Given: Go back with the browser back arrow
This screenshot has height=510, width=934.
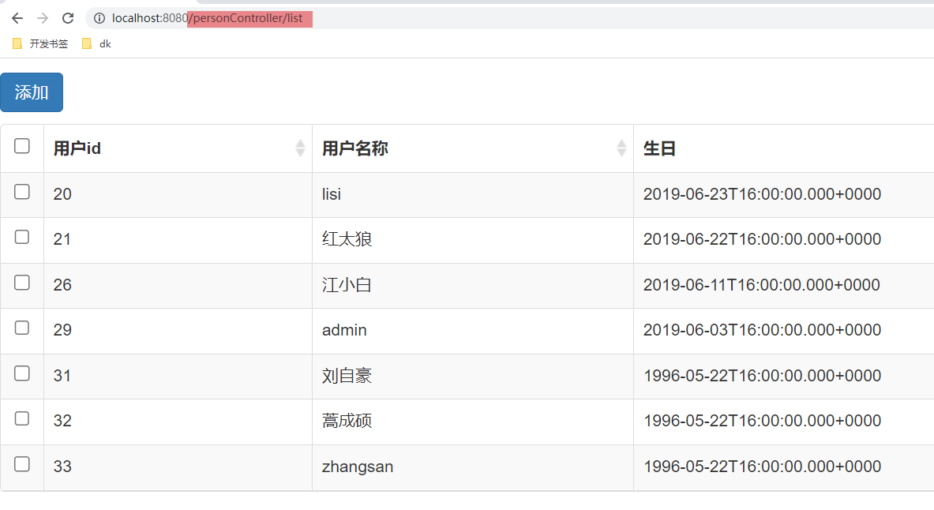Looking at the screenshot, I should (17, 18).
